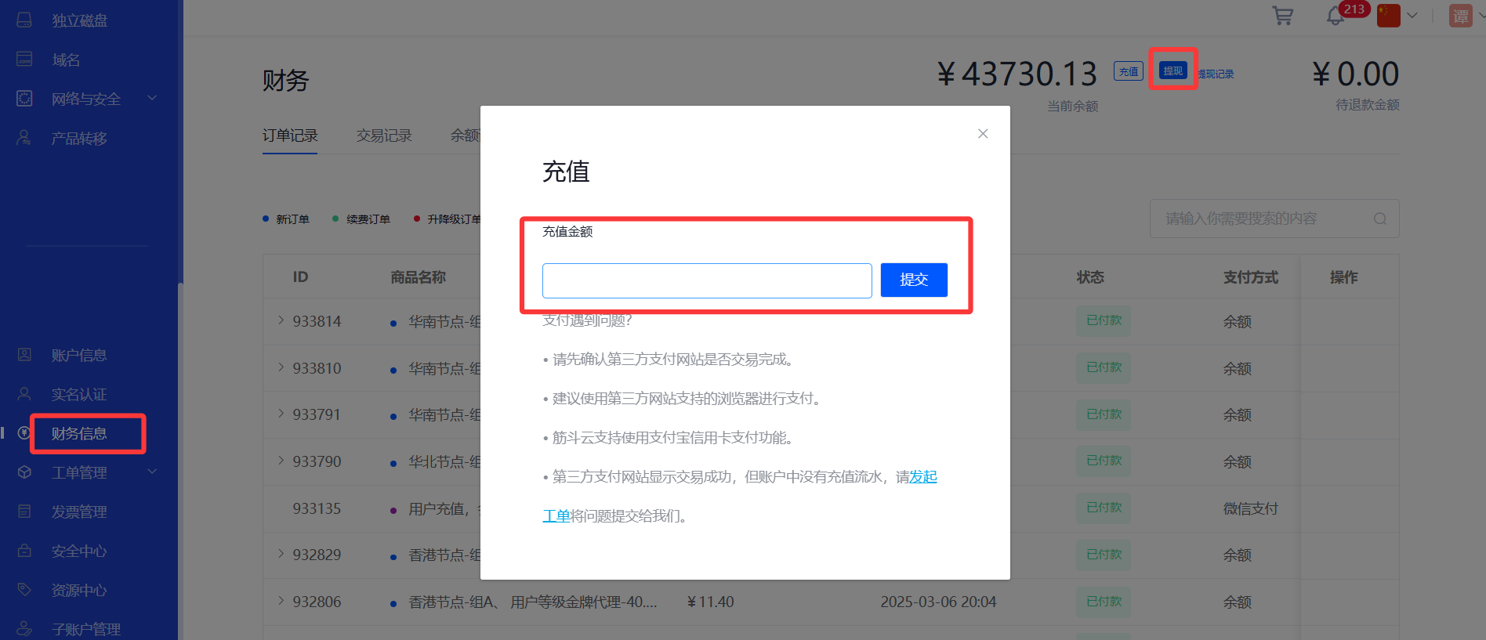Open 子账户管理 in the sidebar
1486x640 pixels.
[x=86, y=629]
